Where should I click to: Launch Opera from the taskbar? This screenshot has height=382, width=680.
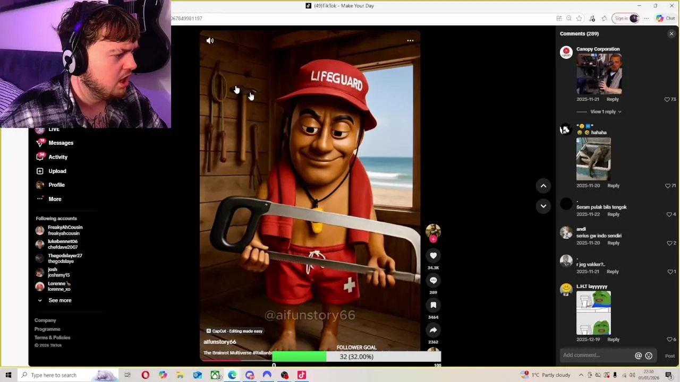tap(145, 375)
